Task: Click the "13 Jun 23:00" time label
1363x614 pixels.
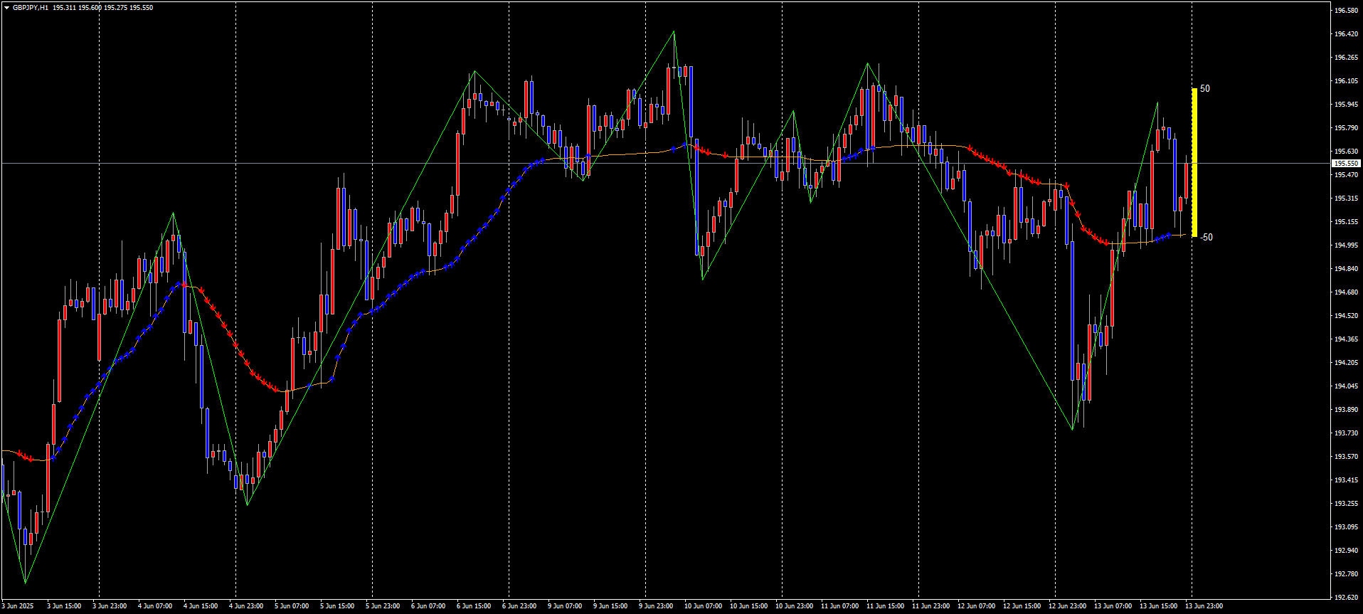Action: point(1205,606)
